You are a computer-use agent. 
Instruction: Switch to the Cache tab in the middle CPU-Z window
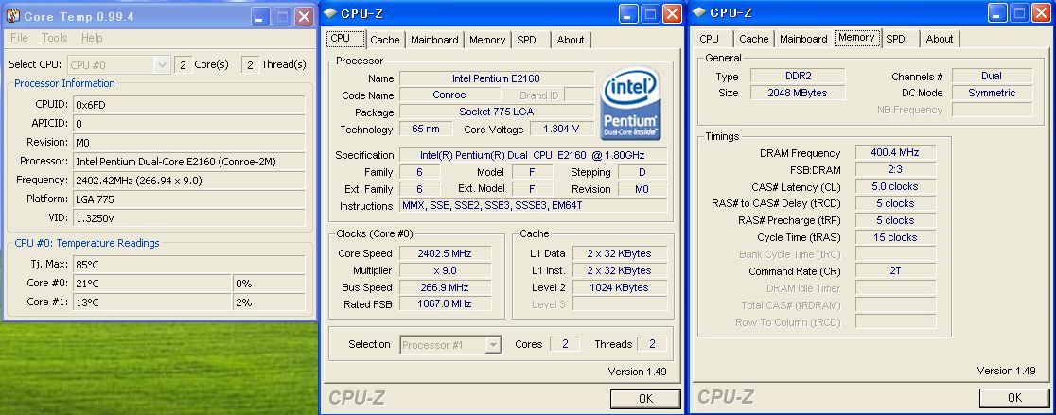pos(384,40)
